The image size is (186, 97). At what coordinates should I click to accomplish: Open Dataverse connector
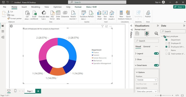point(65,14)
